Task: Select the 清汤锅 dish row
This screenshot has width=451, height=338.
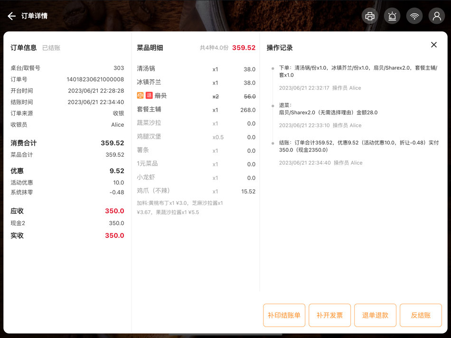Action: tap(145, 69)
